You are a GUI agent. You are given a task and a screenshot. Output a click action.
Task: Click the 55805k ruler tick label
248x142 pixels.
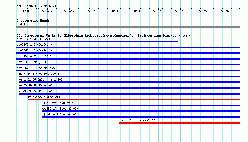[x=47, y=11]
